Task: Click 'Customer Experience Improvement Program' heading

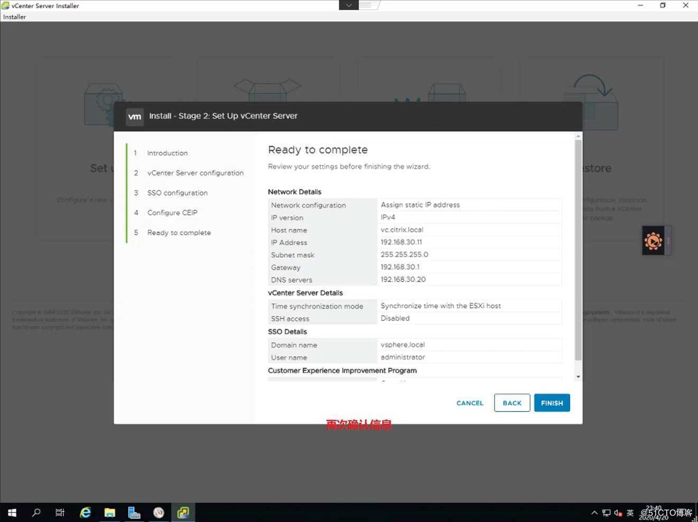Action: [342, 371]
